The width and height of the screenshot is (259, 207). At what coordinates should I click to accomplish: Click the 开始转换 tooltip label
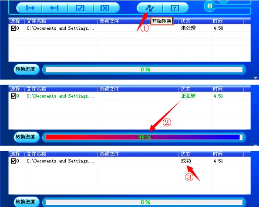pyautogui.click(x=161, y=21)
